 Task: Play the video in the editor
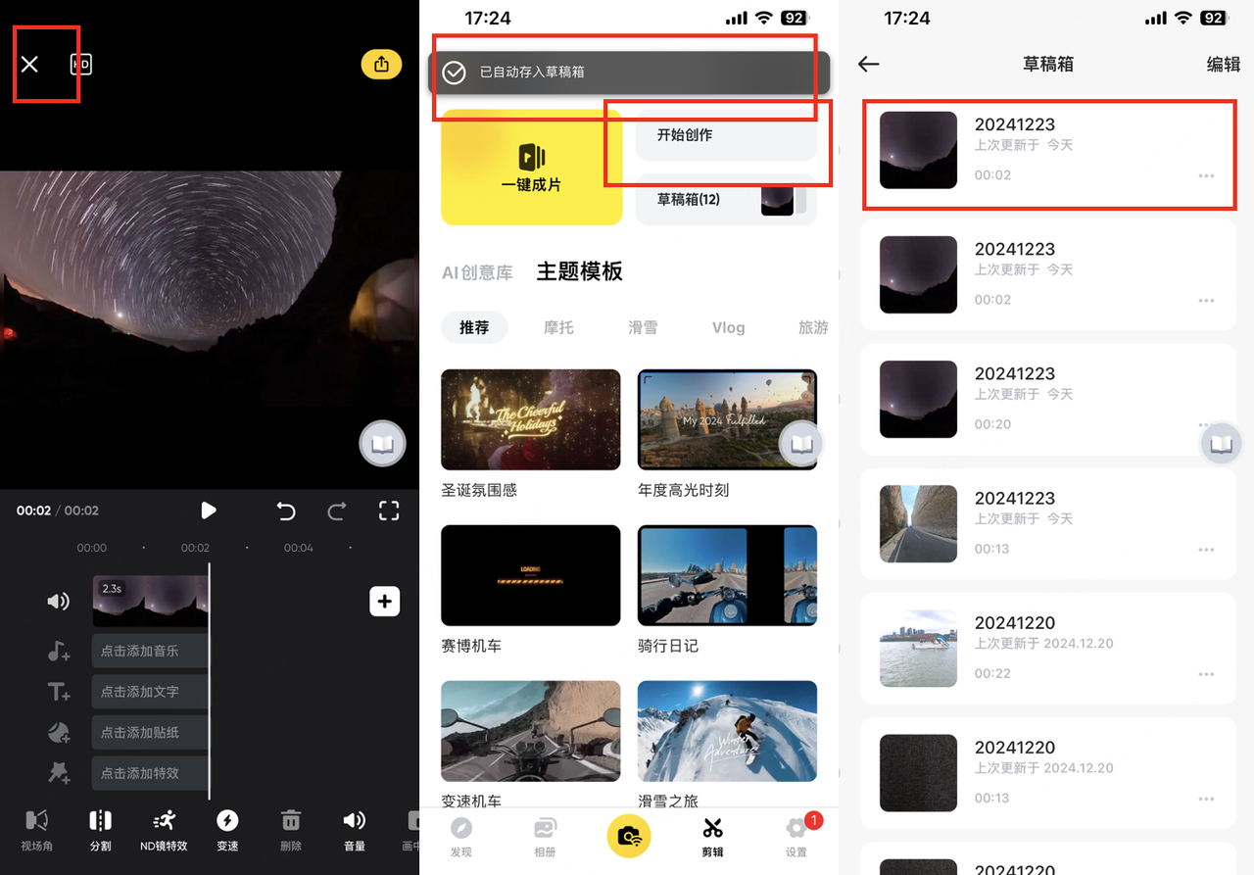coord(208,510)
